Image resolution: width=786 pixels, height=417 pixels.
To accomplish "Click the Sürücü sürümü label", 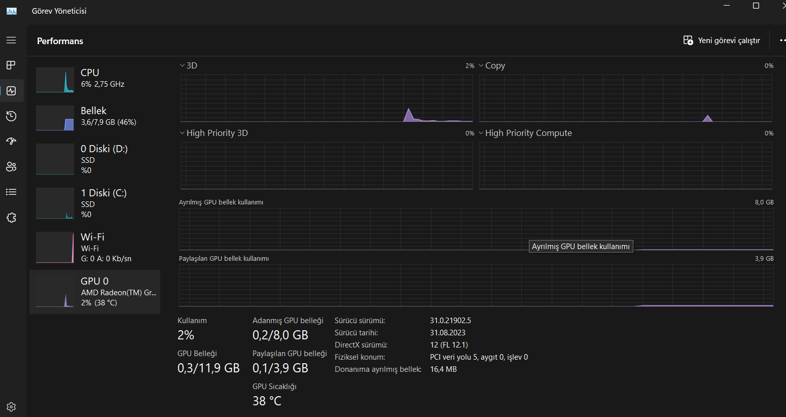I will click(x=360, y=321).
